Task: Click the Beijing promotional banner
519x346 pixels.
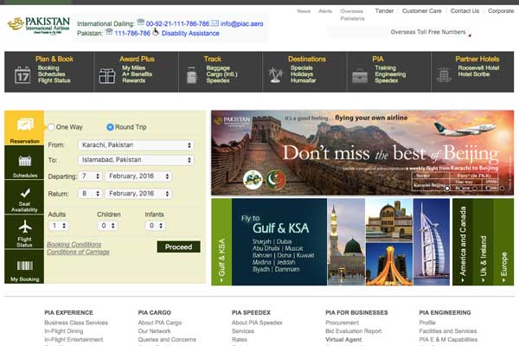Action: (362, 152)
